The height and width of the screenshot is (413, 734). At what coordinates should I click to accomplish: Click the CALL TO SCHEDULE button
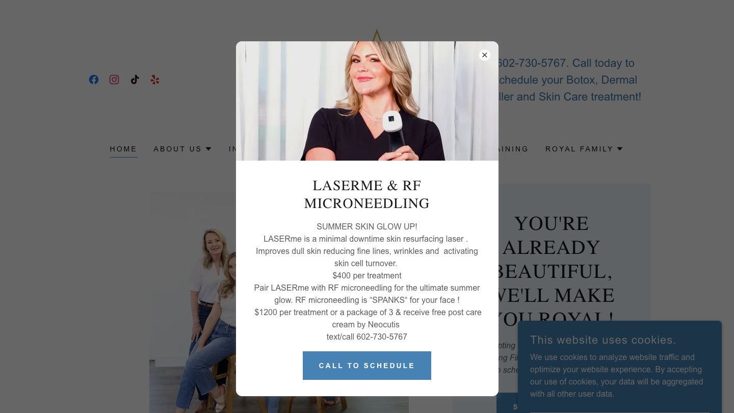click(x=367, y=366)
